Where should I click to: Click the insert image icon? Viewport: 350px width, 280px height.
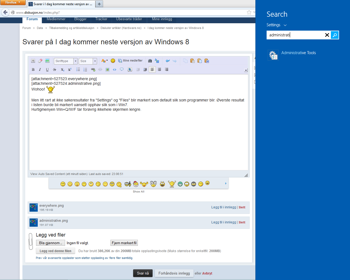coord(107,69)
